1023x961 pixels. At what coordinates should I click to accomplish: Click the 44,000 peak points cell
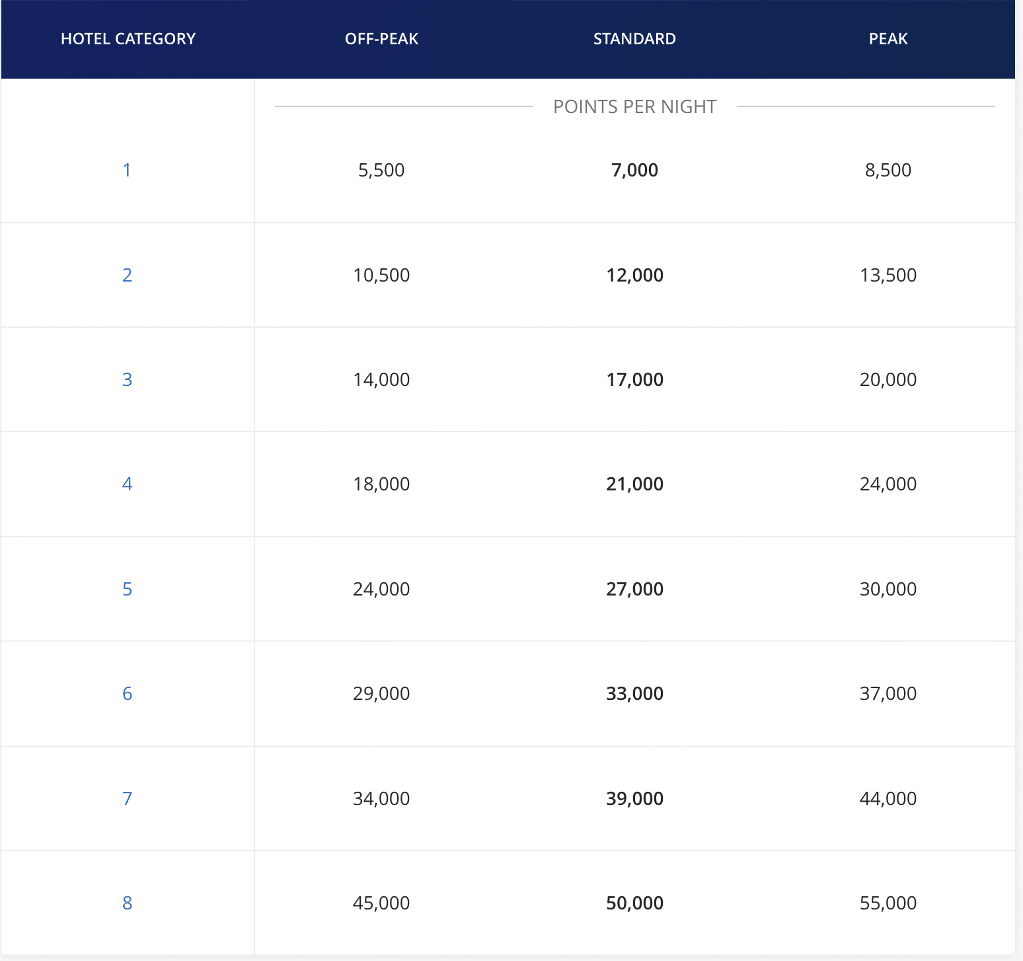point(888,798)
